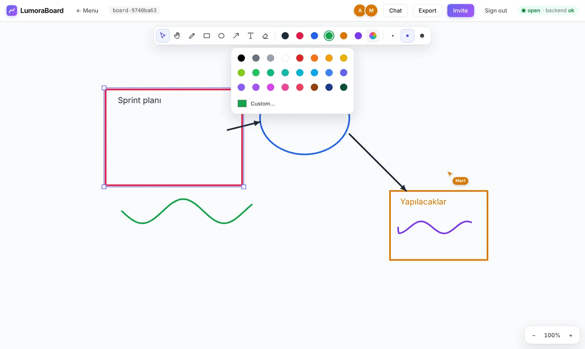Viewport: 585px width, 349px height.
Task: Pick the ellipse shape tool
Action: pyautogui.click(x=221, y=36)
